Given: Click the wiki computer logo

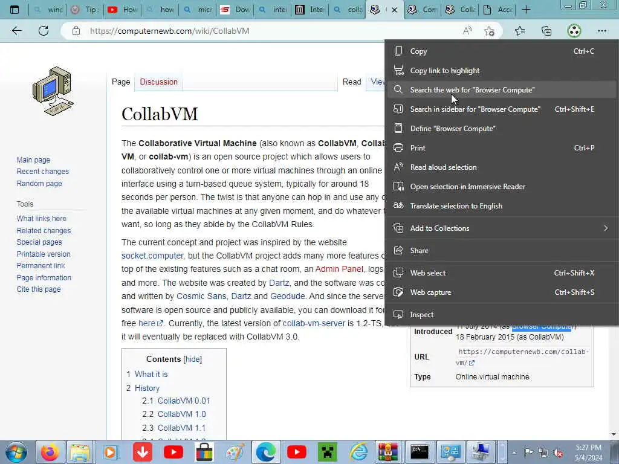Looking at the screenshot, I should click(53, 91).
